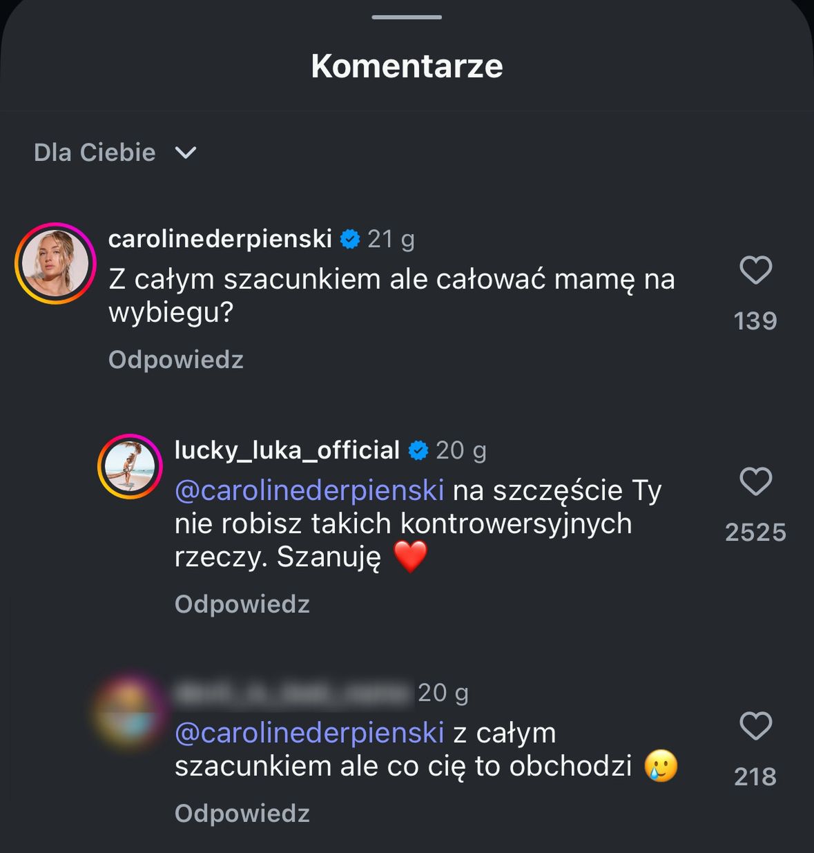Open lucky_luka_official's avatar story ring

point(130,466)
